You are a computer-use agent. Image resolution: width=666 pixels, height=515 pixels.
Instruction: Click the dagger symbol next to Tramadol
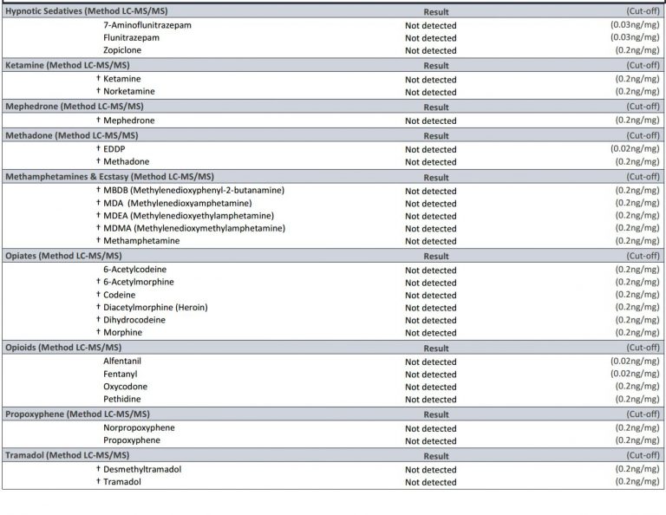tap(98, 481)
